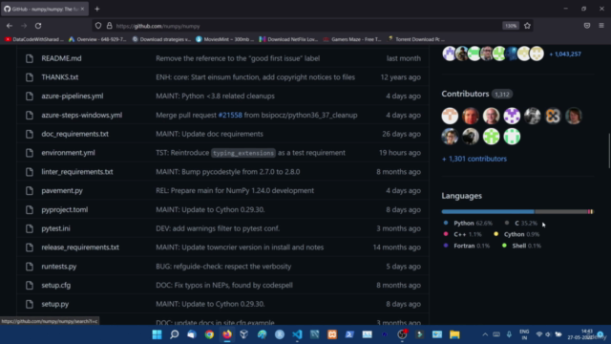Open doc_requirements.txt file
The width and height of the screenshot is (611, 344).
(74, 134)
